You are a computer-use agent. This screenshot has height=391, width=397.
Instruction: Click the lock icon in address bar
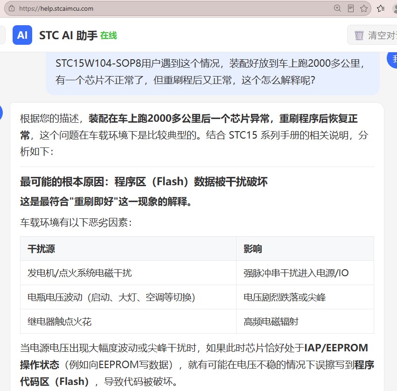click(12, 8)
